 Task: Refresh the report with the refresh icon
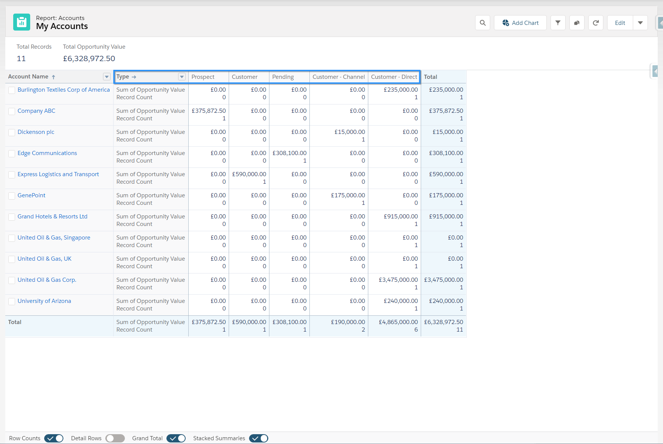coord(596,23)
